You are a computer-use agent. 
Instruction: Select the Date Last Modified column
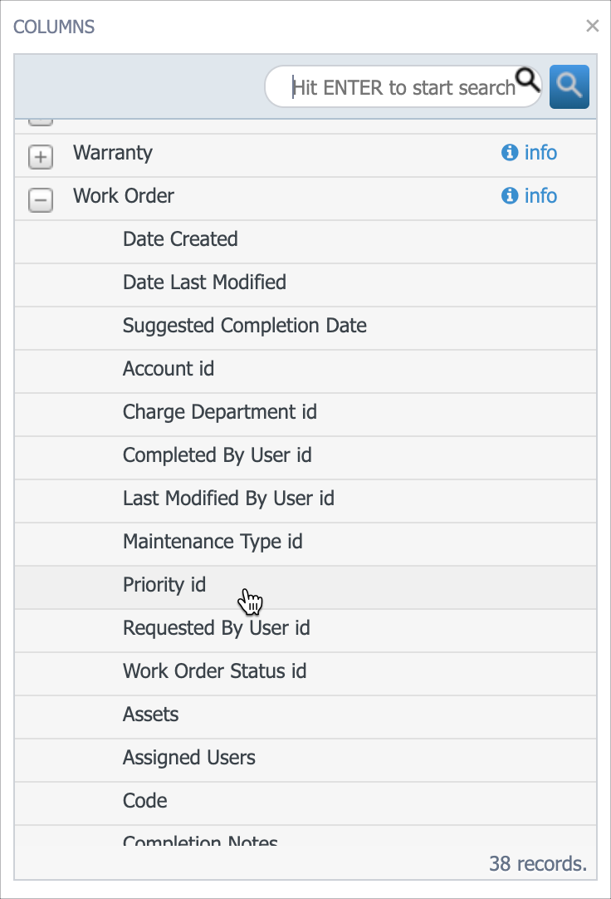click(x=204, y=282)
